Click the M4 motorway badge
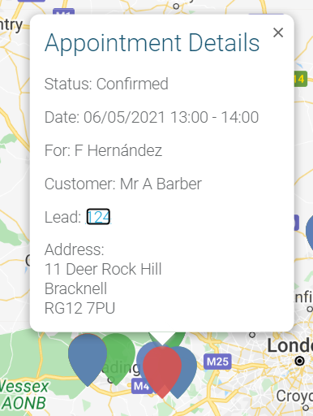Image resolution: width=313 pixels, height=416 pixels. [140, 386]
